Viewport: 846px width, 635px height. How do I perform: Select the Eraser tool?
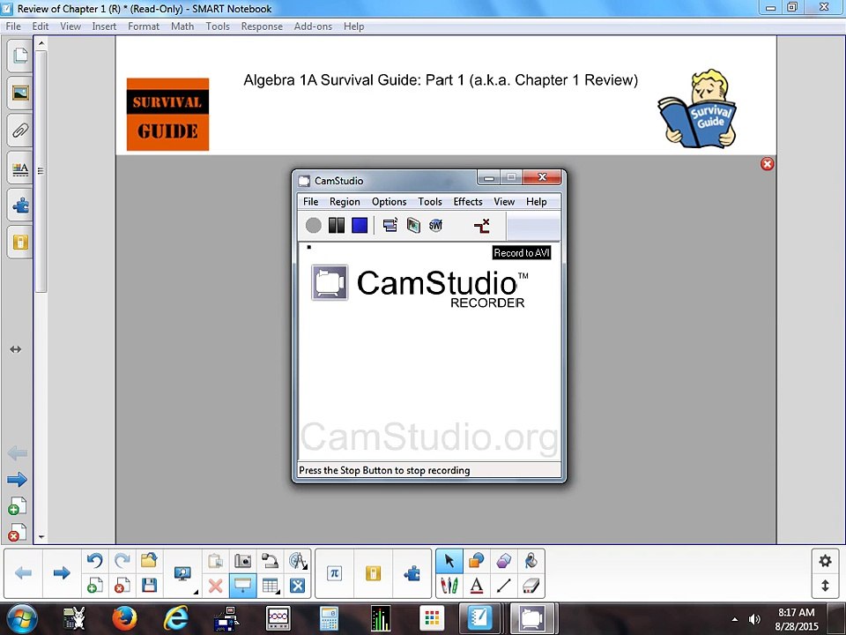coord(531,586)
